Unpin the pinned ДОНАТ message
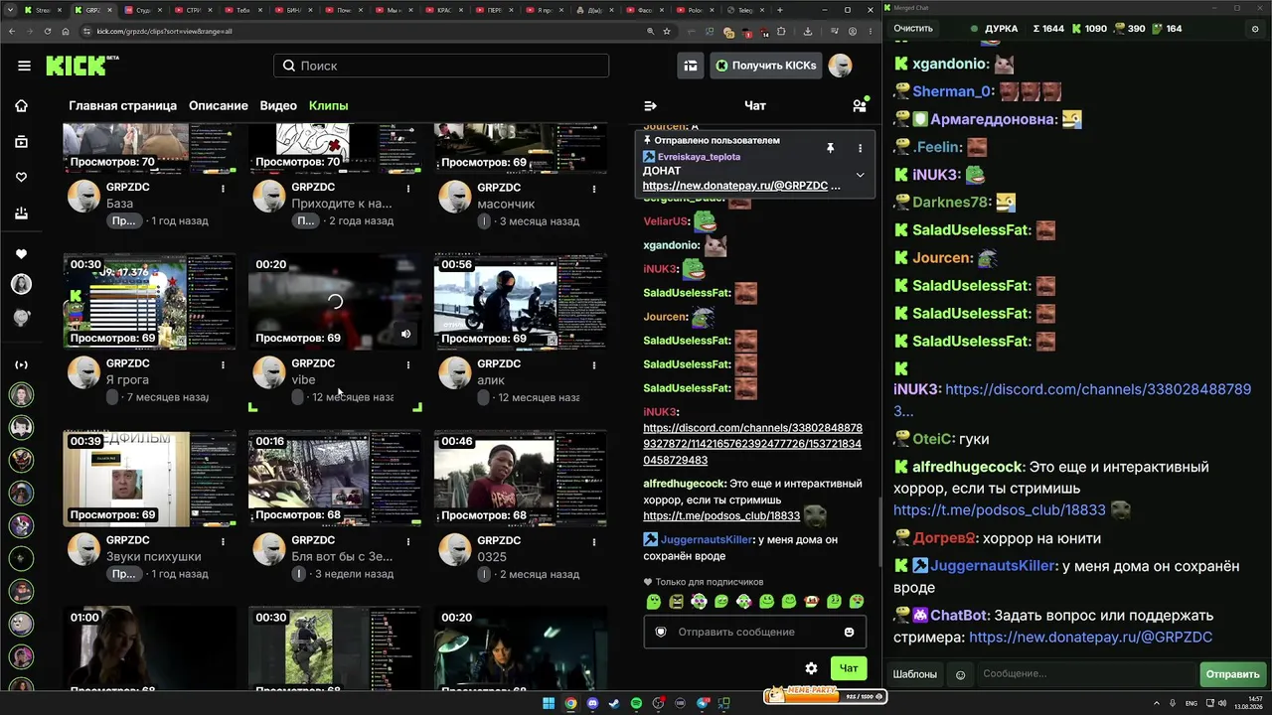 [x=831, y=148]
